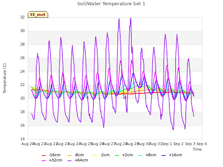Click the tallest purple peak near Aug 29
223x167 pixels.
click(x=131, y=18)
